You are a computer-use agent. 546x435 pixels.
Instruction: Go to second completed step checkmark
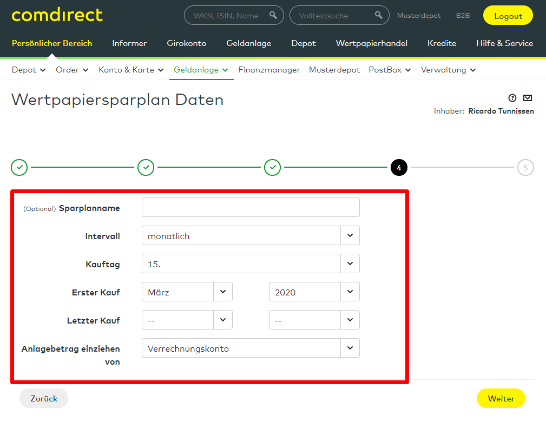click(x=146, y=168)
